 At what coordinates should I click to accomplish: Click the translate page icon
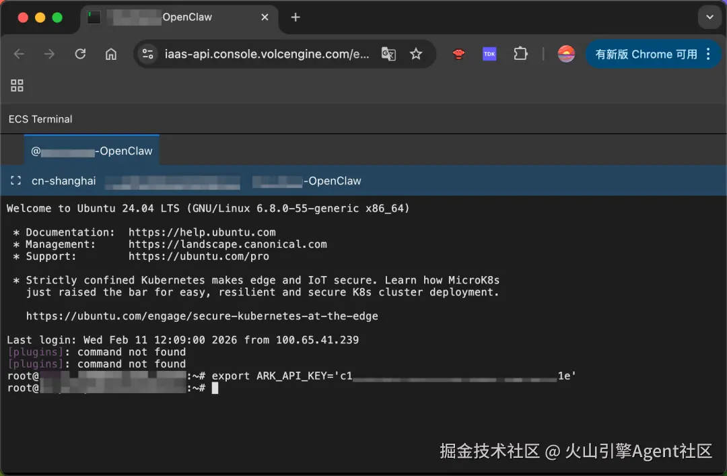pos(388,55)
